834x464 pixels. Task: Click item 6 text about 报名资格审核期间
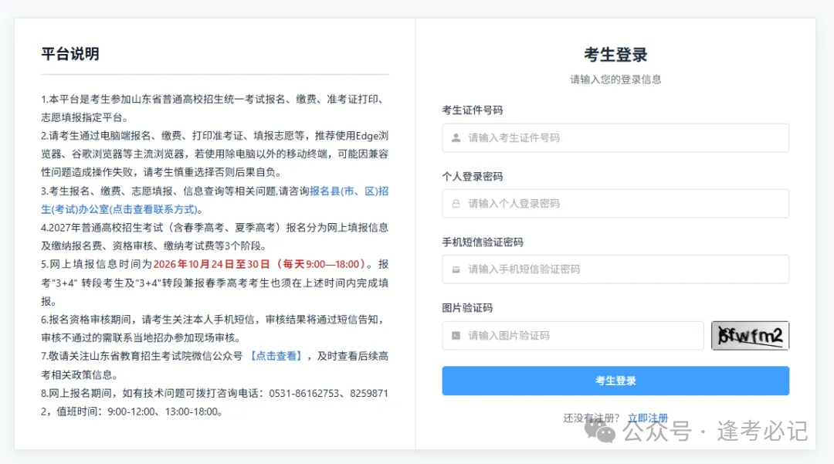click(x=215, y=328)
